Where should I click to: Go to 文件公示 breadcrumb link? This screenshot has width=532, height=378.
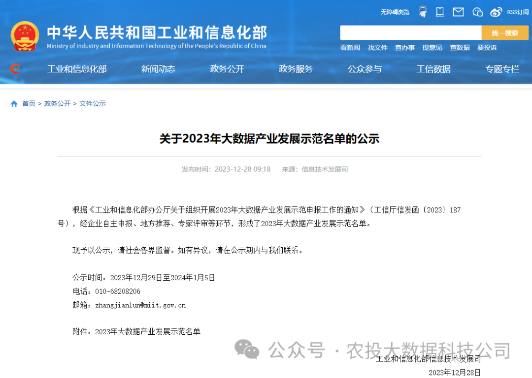(92, 104)
